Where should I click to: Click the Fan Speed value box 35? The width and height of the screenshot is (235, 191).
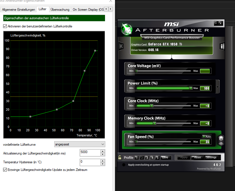(205, 142)
